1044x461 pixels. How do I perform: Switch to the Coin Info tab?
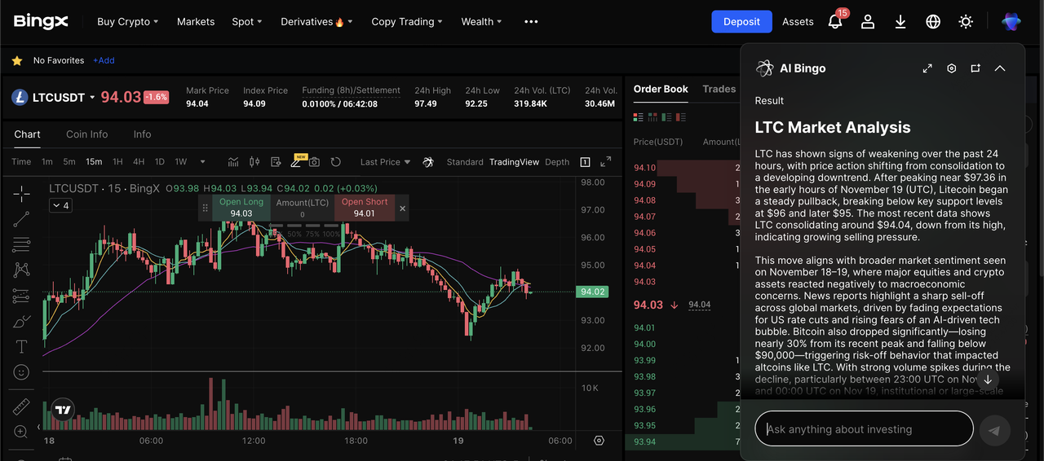[86, 134]
